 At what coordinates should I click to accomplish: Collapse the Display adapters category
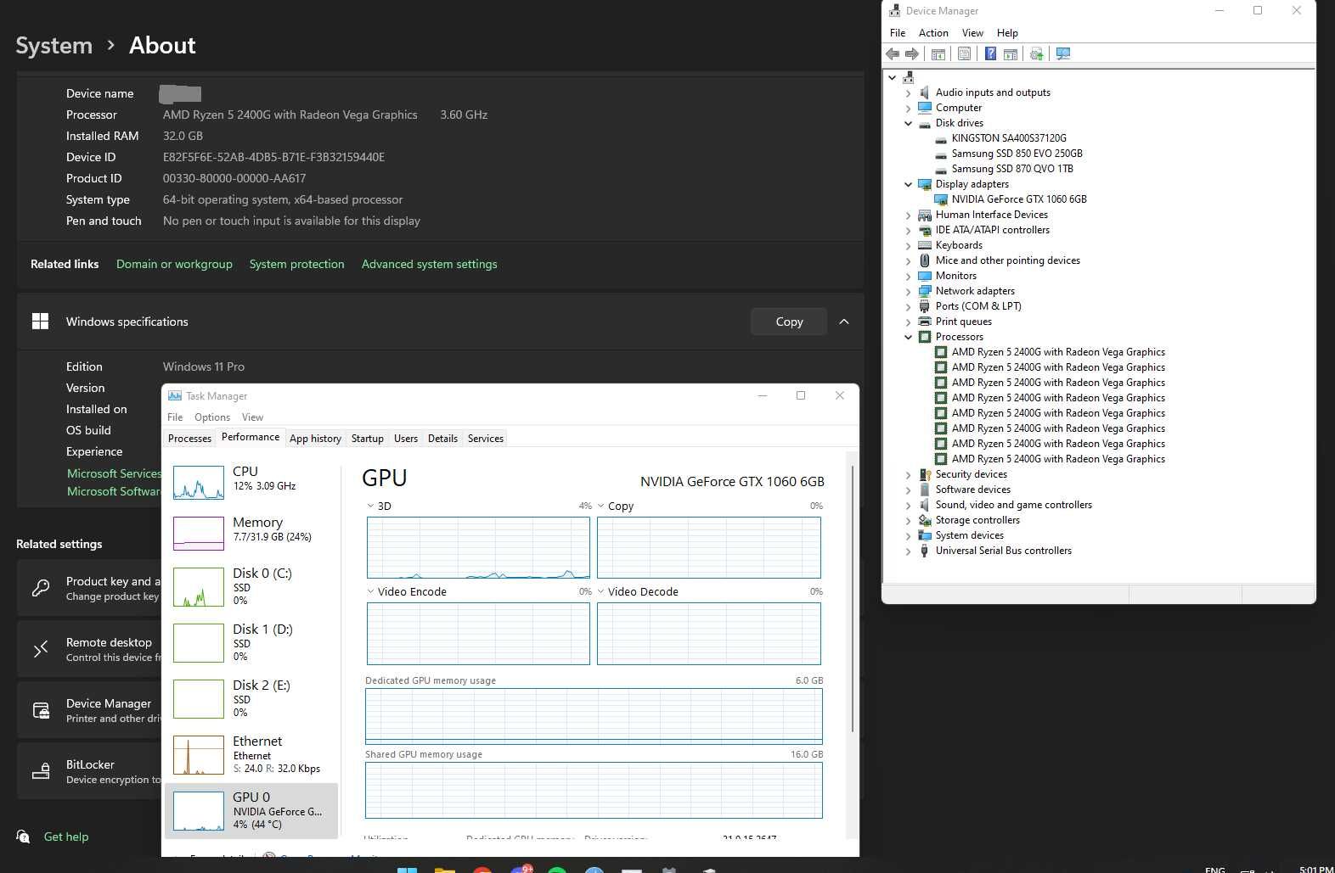(x=908, y=184)
